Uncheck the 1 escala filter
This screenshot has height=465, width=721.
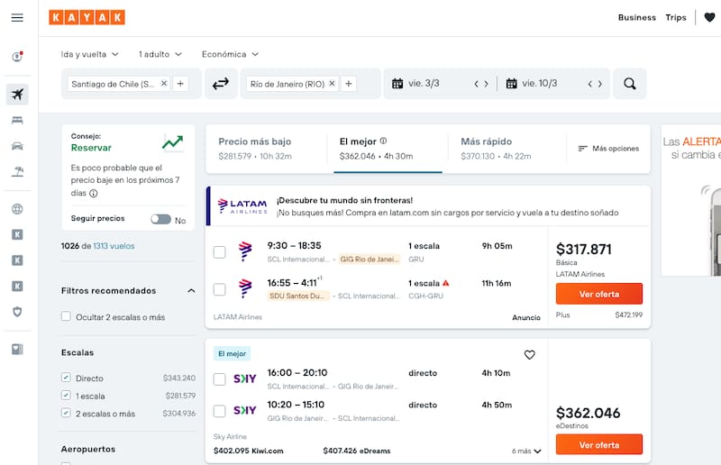pyautogui.click(x=66, y=395)
